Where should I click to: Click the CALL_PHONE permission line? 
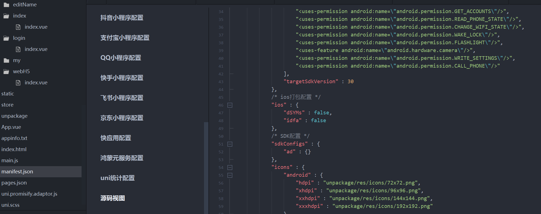[x=398, y=66]
